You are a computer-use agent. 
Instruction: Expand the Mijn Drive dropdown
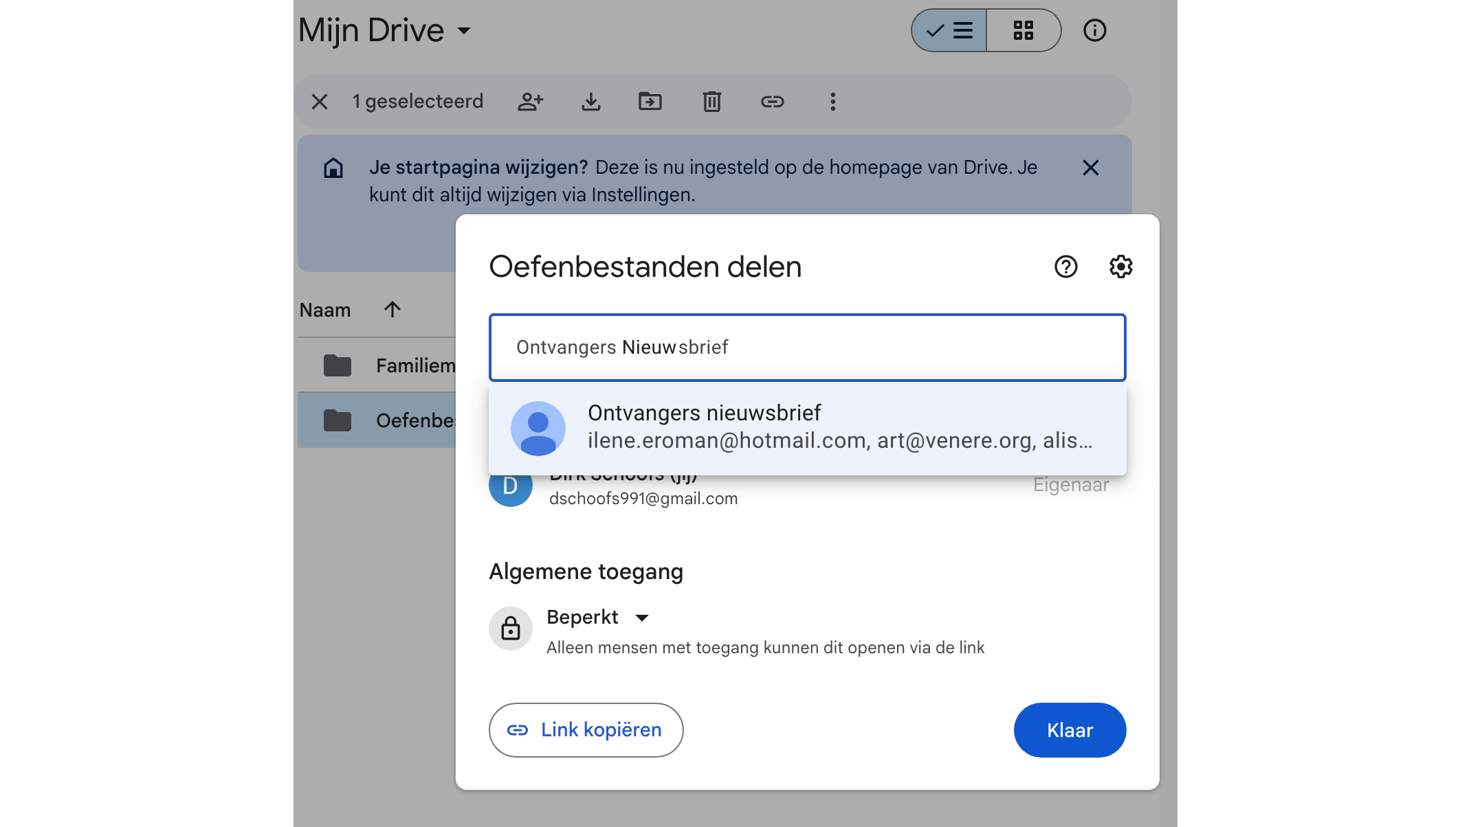point(464,31)
